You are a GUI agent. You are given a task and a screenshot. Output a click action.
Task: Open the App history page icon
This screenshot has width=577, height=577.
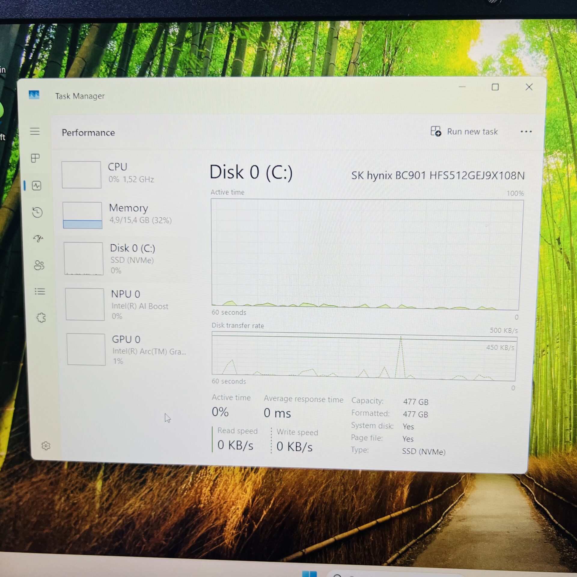click(x=38, y=212)
